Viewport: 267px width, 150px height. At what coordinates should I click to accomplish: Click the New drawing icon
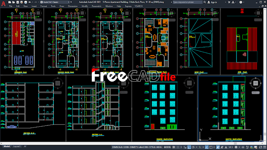click(10, 2)
